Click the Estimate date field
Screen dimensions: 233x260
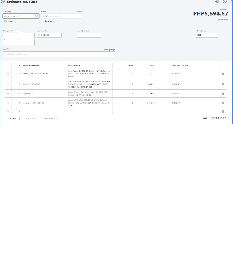[x=49, y=35]
